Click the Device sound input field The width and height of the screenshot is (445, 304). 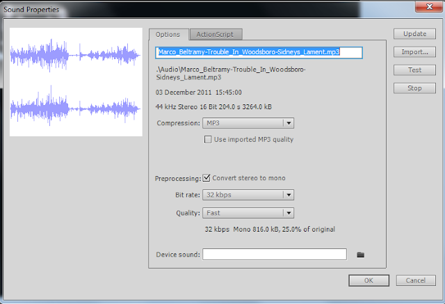click(275, 255)
